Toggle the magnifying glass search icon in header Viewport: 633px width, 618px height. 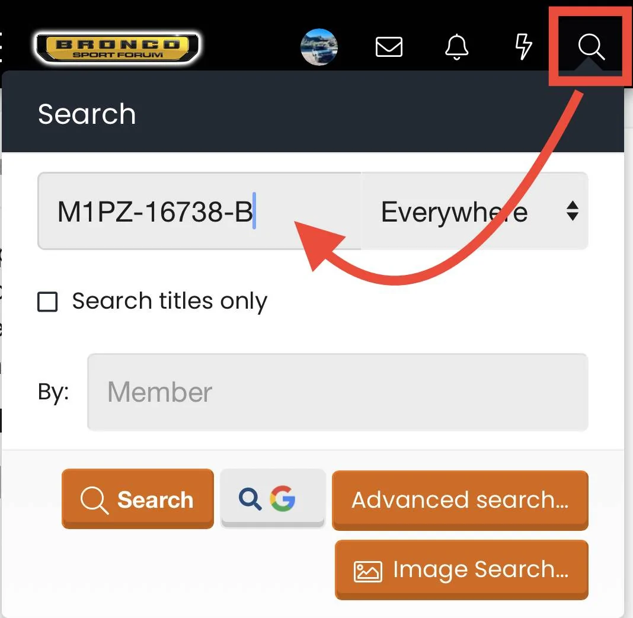pyautogui.click(x=591, y=47)
